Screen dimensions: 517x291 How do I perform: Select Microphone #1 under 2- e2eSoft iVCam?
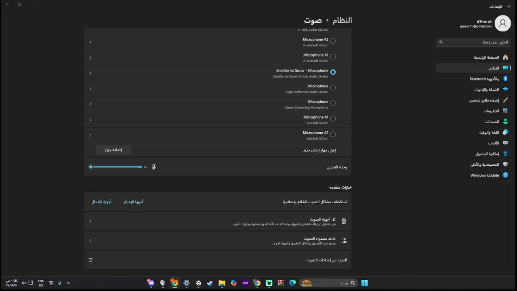point(333,57)
